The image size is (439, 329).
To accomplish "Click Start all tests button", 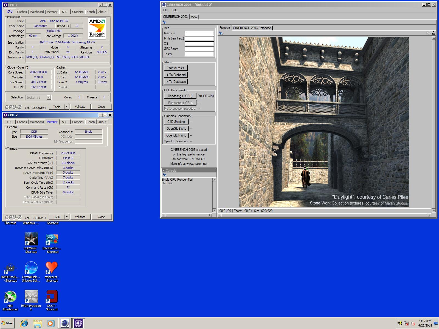I will [x=176, y=68].
